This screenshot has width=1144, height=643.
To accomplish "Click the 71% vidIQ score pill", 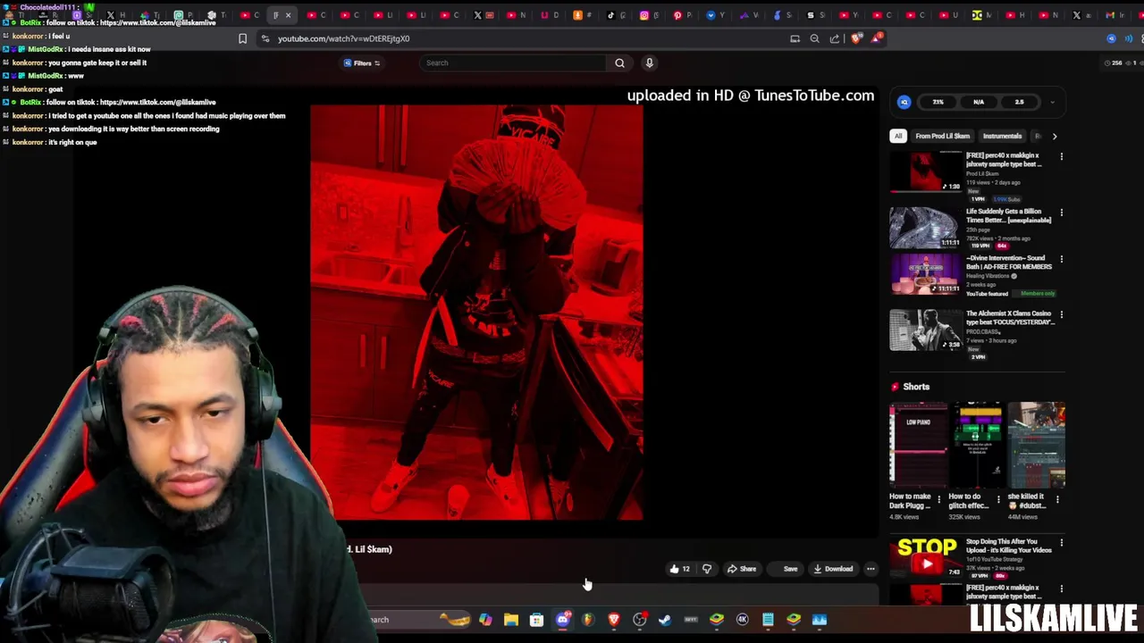I will 938,102.
